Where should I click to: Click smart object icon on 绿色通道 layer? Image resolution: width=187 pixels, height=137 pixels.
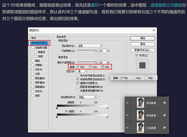[164, 115]
